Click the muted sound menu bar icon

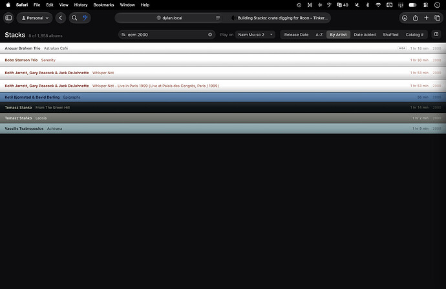pyautogui.click(x=357, y=5)
